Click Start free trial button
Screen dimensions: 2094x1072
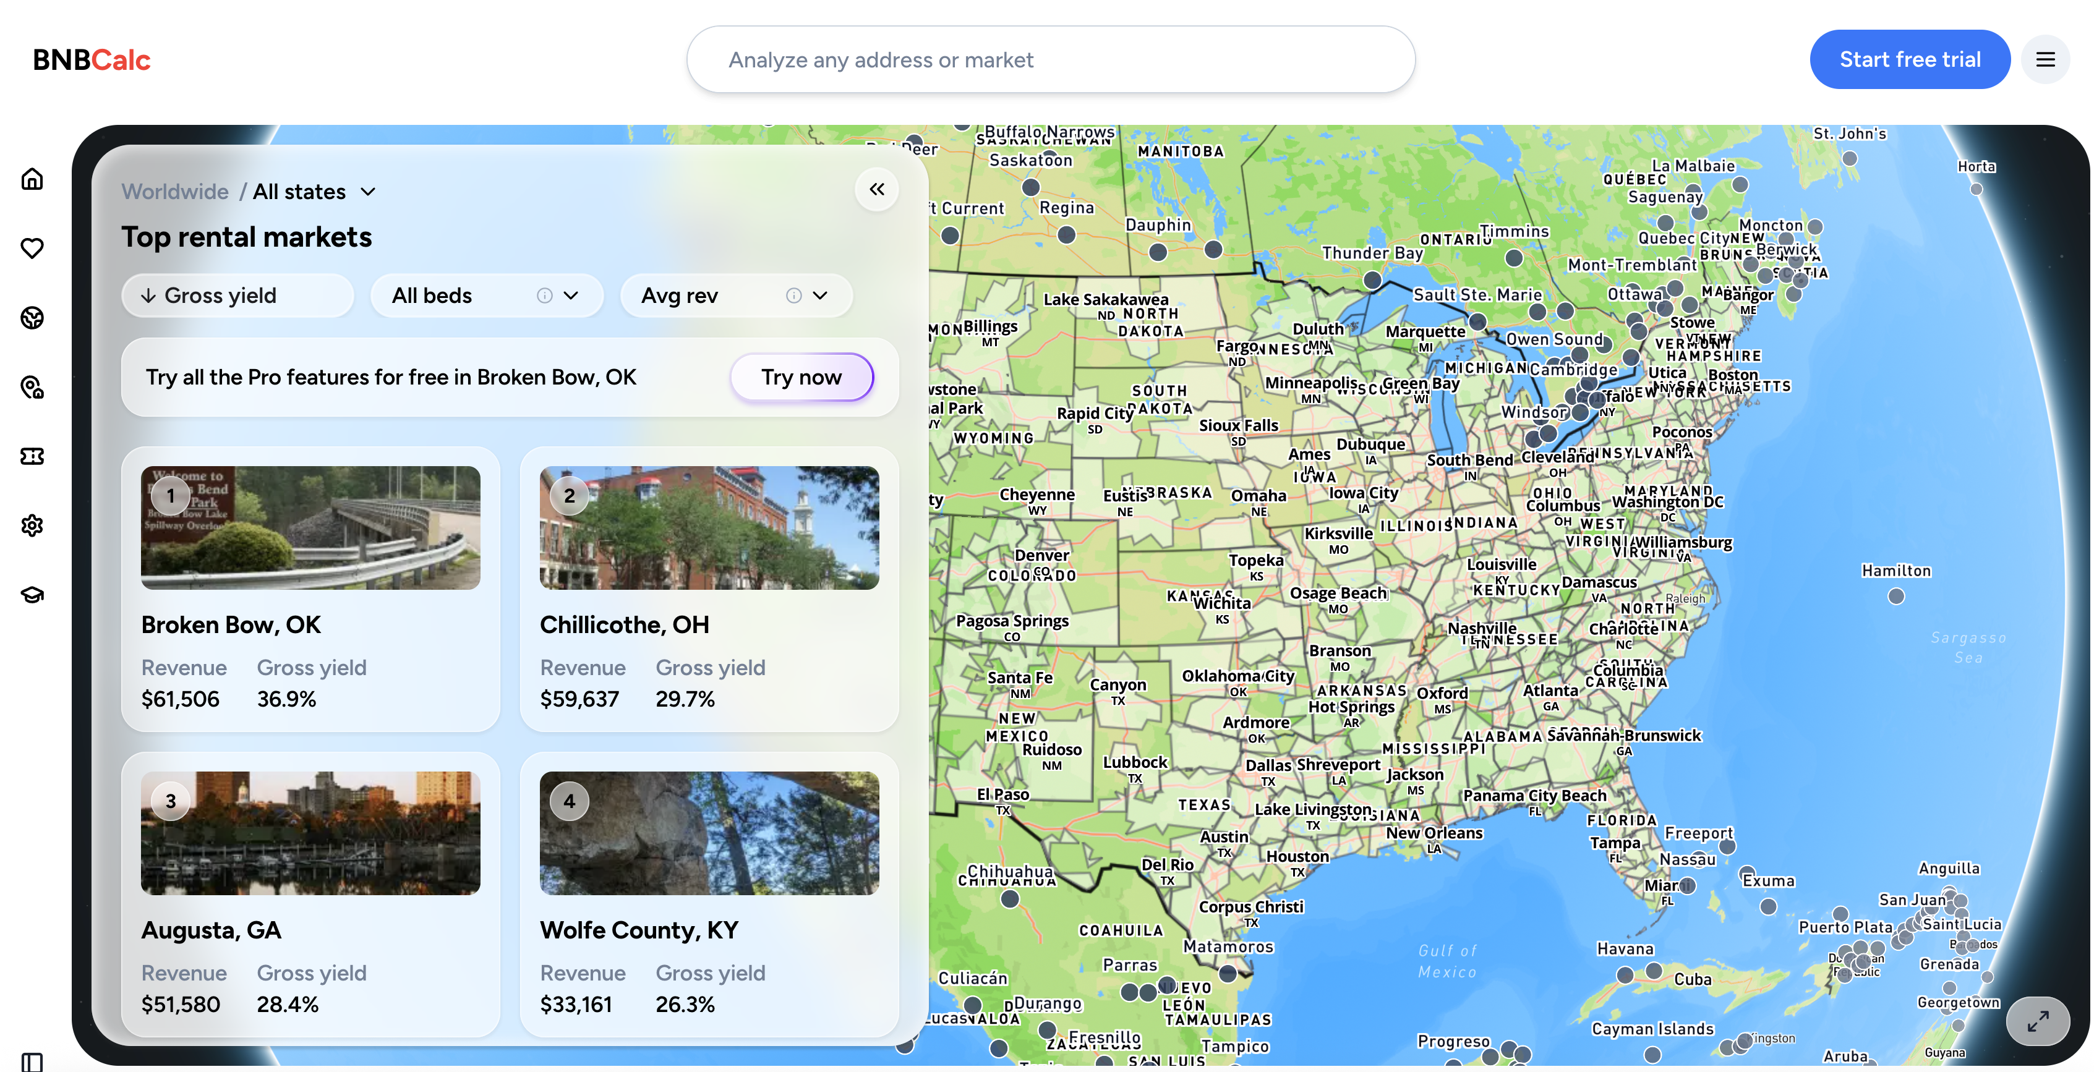[x=1910, y=59]
